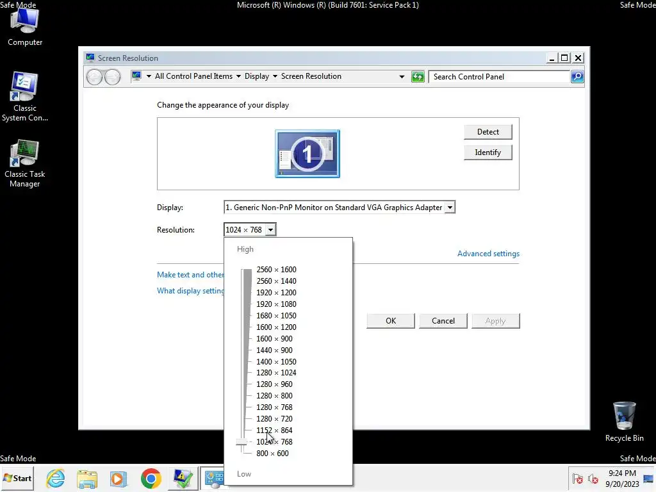Toggle the Resolution dropdown 1024 × 768
Screen dimensions: 656x492
[x=250, y=230]
